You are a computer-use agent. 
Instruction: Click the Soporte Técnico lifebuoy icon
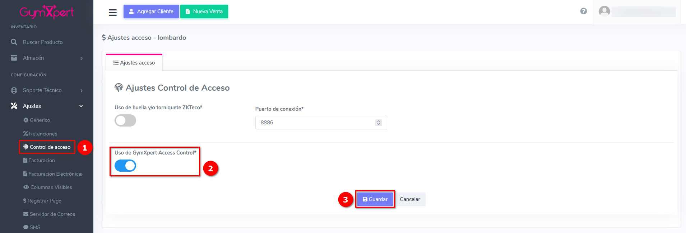click(x=14, y=90)
